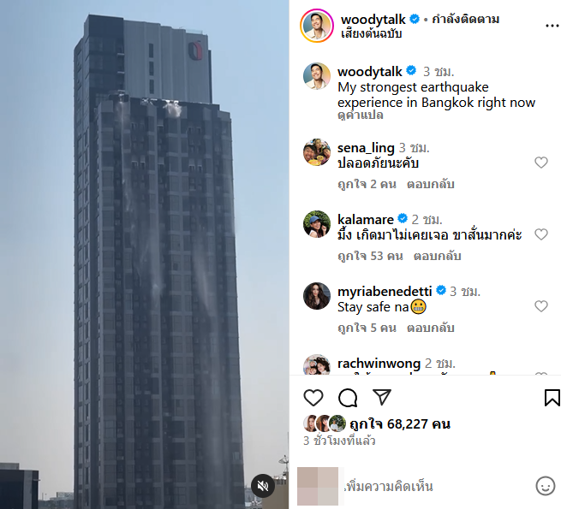
Task: Open woodytalk story profile picture
Action: [x=317, y=26]
